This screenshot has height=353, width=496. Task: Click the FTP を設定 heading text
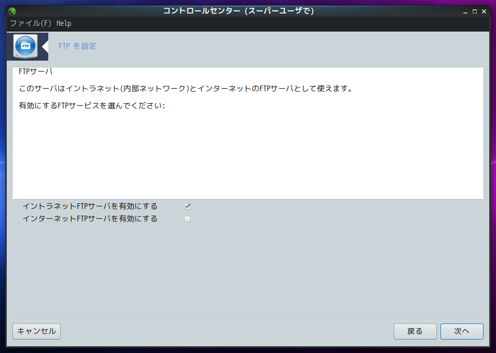coord(77,46)
